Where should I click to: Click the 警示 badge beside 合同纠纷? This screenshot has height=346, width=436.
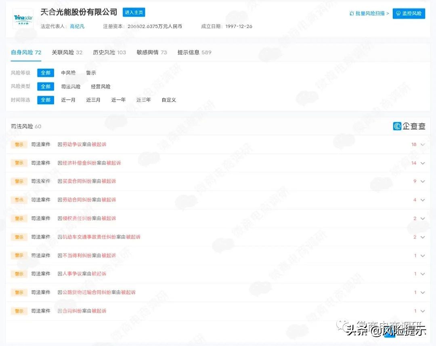(19, 311)
